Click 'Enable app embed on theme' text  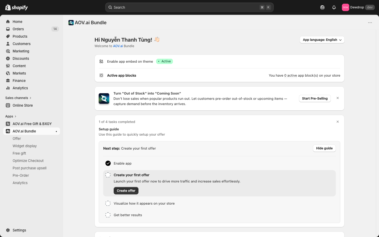pyautogui.click(x=130, y=61)
